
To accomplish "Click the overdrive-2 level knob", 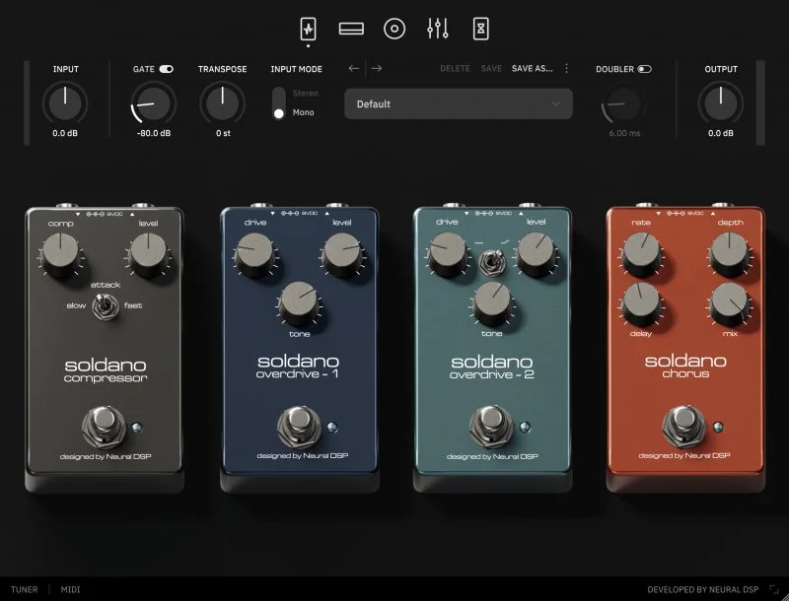I will 536,253.
